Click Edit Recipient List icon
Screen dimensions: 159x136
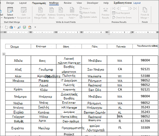24,10
